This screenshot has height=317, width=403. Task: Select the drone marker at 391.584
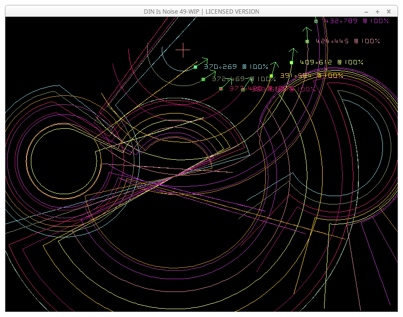coord(271,76)
